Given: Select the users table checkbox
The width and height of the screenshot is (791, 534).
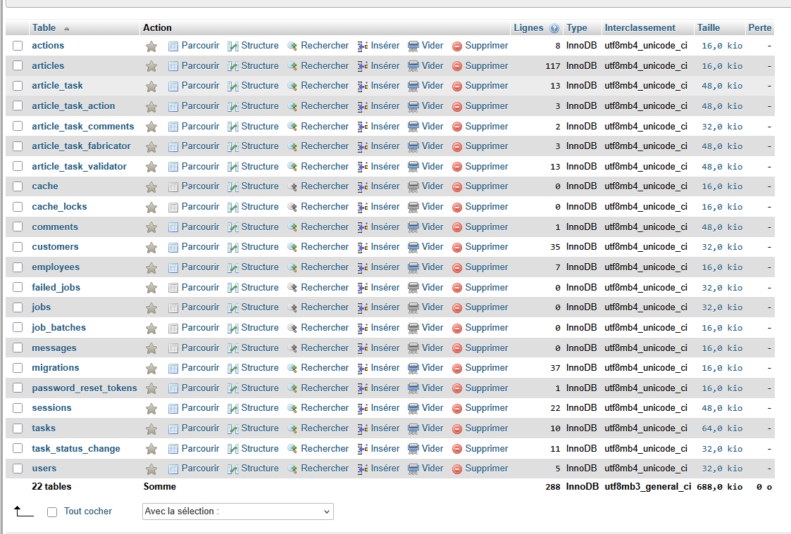Looking at the screenshot, I should click(18, 469).
